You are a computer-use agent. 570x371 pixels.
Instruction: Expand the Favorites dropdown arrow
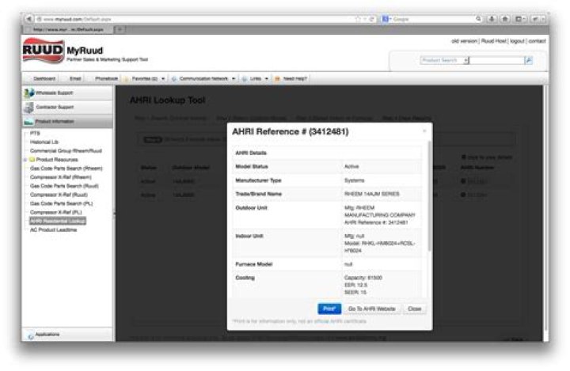(163, 79)
